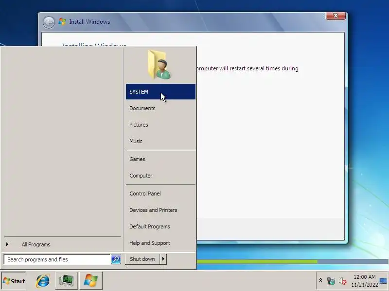Open Pictures from Start menu
This screenshot has width=389, height=291.
coord(160,125)
